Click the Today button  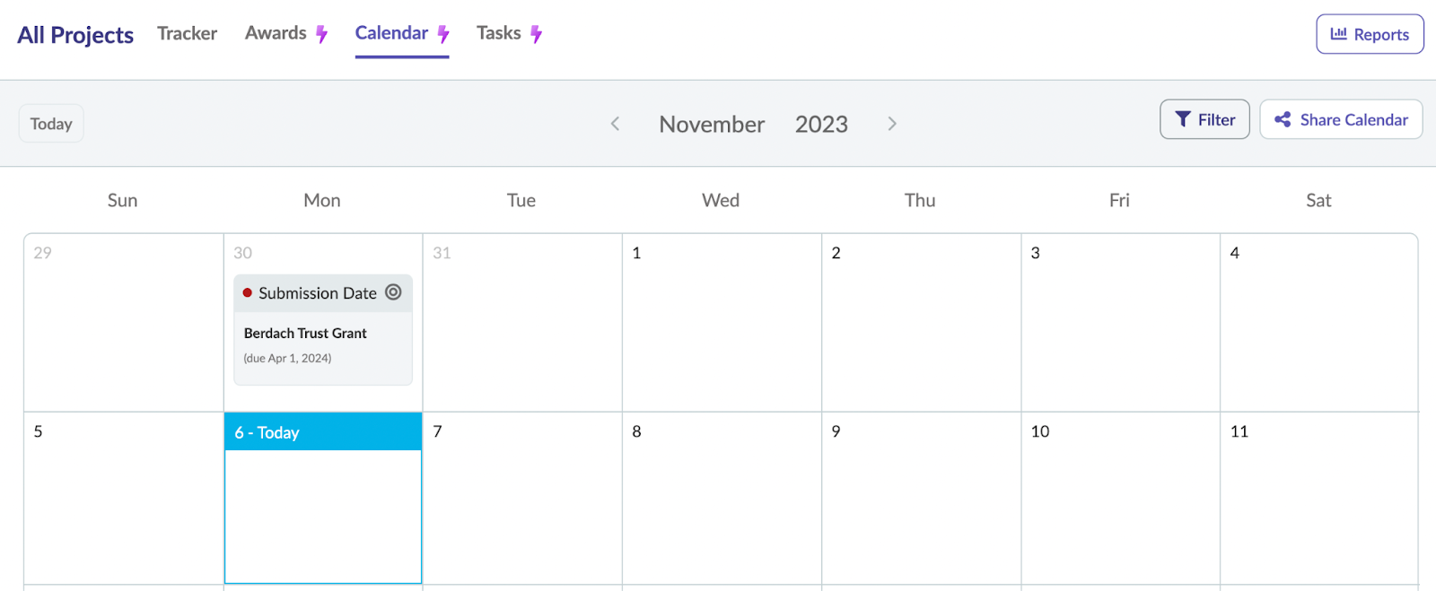click(x=50, y=123)
